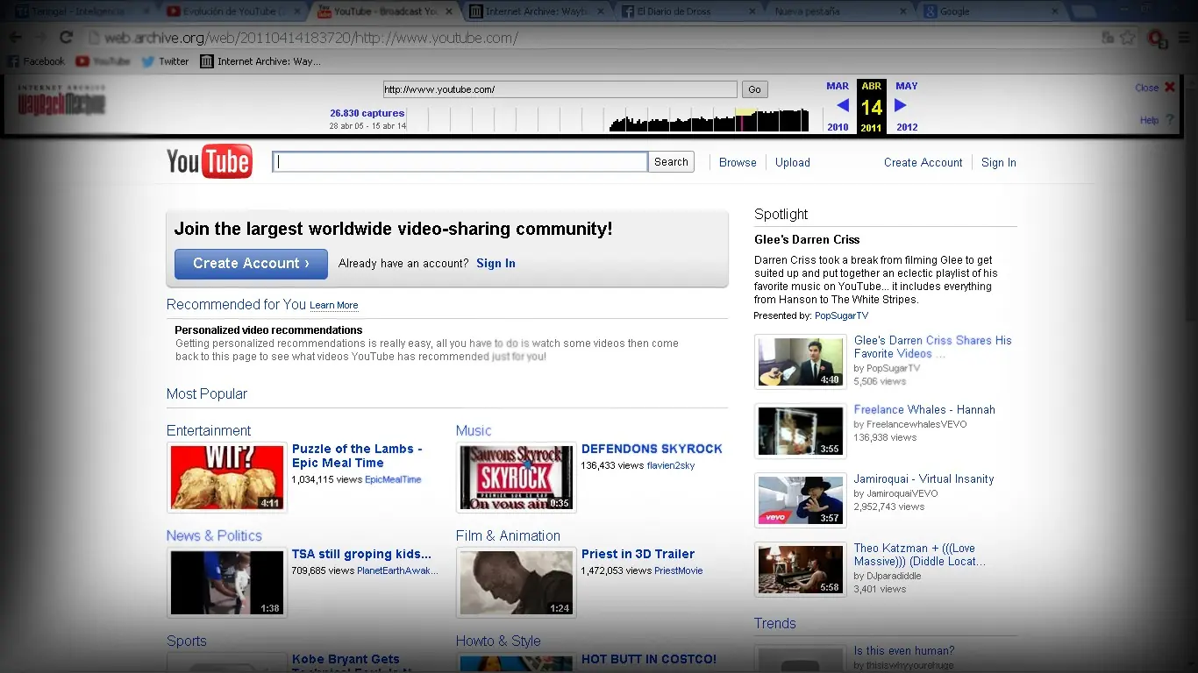Open Twitter bookmark
Viewport: 1198px width, 673px height.
coord(165,61)
